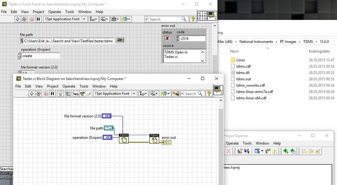
Task: Browse for file path with folder button
Action: [120, 40]
